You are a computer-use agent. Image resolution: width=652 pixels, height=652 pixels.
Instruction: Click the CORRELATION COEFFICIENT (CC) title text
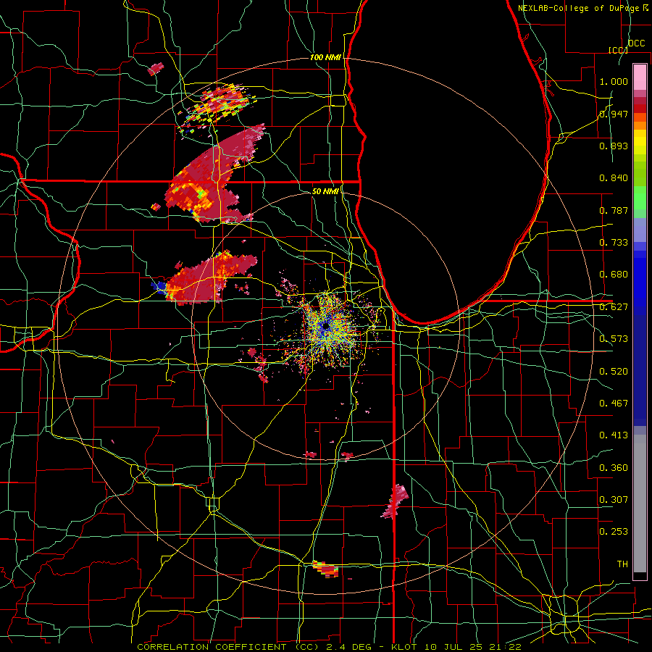coord(228,647)
